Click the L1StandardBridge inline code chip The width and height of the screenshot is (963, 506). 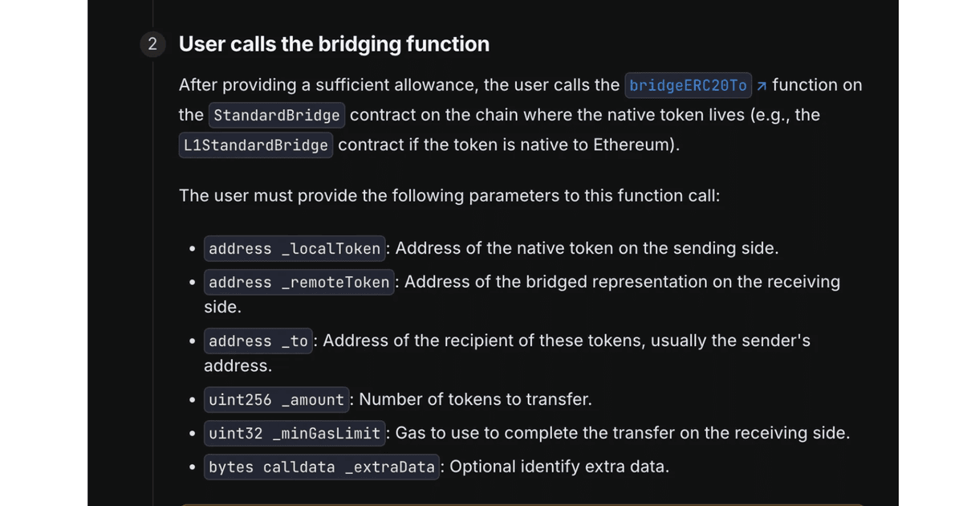click(x=256, y=145)
